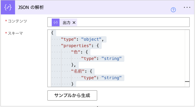Click the opening brace on first schema line
This screenshot has width=195, height=107.
click(x=52, y=33)
